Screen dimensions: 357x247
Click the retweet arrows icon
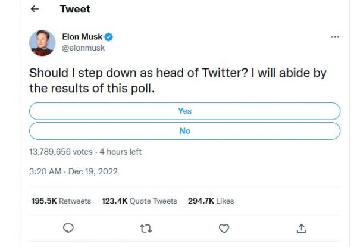[x=146, y=228]
